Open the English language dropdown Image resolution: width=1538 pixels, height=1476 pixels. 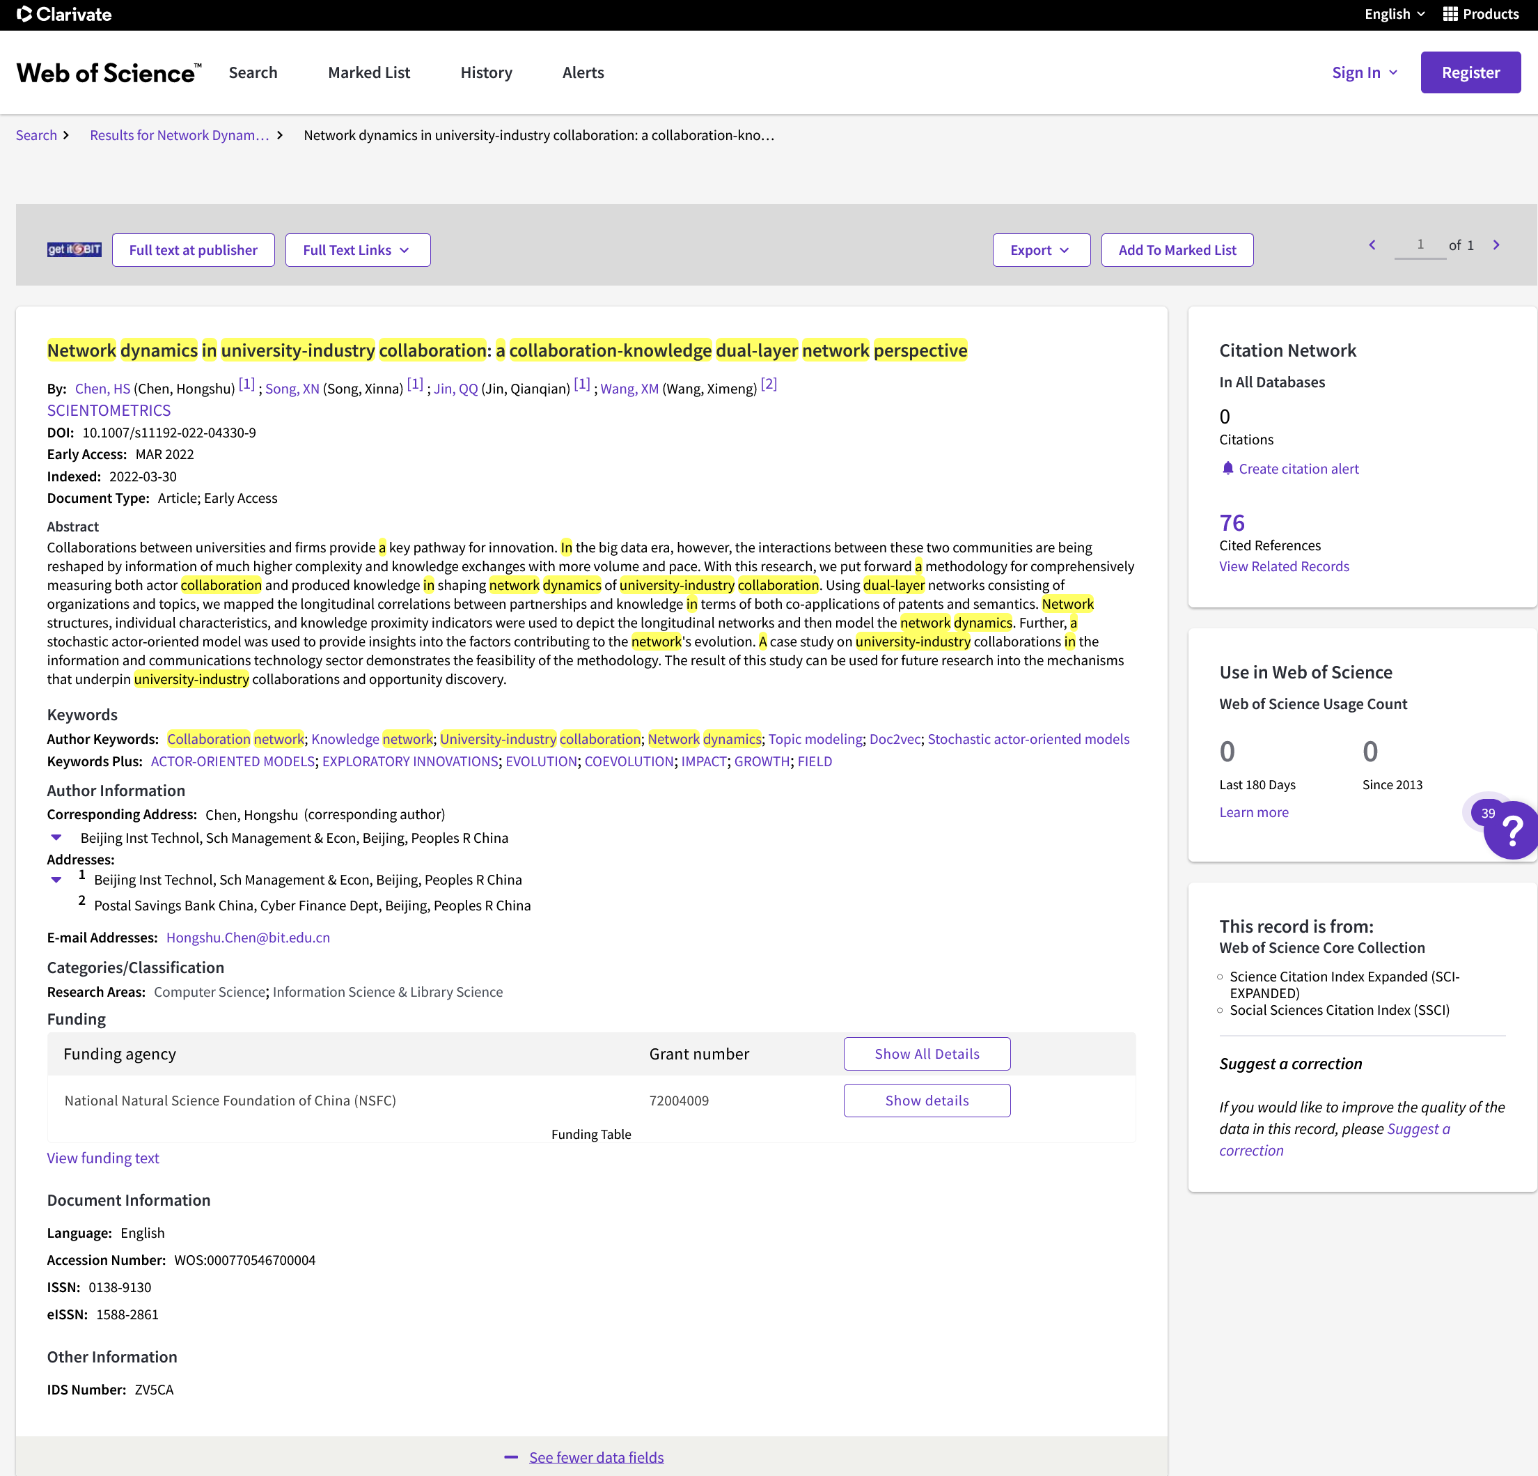pyautogui.click(x=1395, y=14)
